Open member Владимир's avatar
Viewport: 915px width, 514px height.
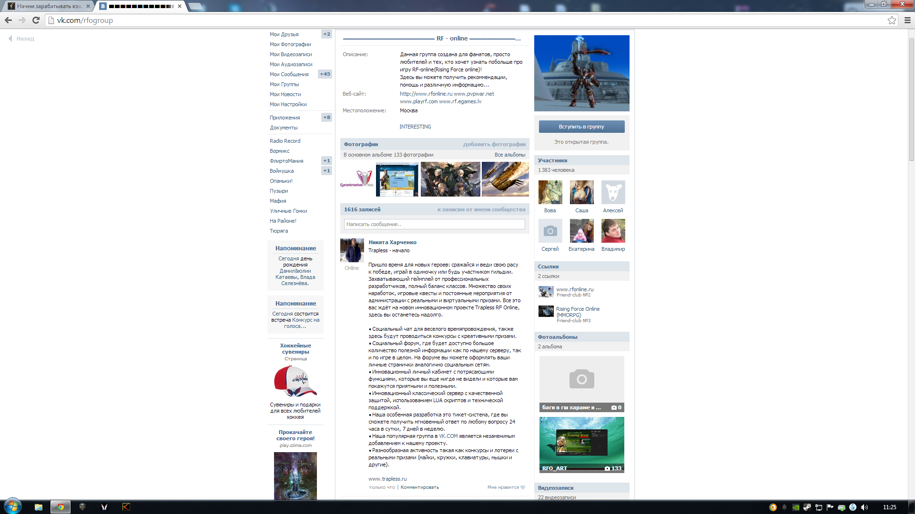pyautogui.click(x=613, y=231)
